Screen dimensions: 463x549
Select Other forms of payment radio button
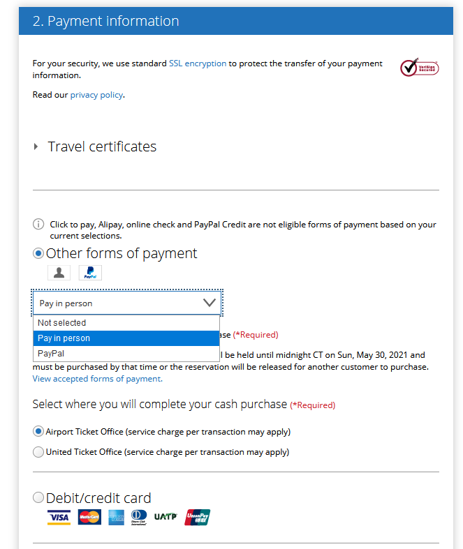click(38, 253)
